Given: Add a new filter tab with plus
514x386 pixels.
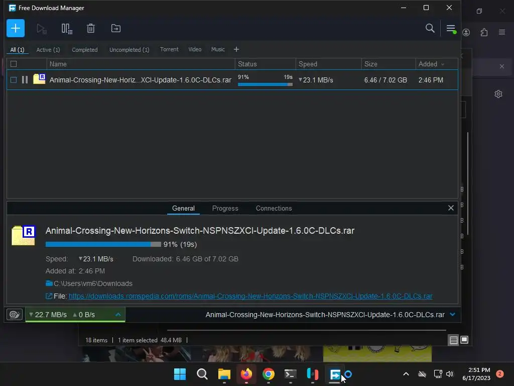Looking at the screenshot, I should 236,49.
